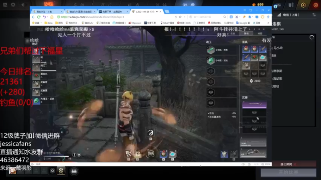Click the Dota power quit icon
Image resolution: width=321 pixels, height=180 pixels.
pyautogui.click(x=315, y=5)
